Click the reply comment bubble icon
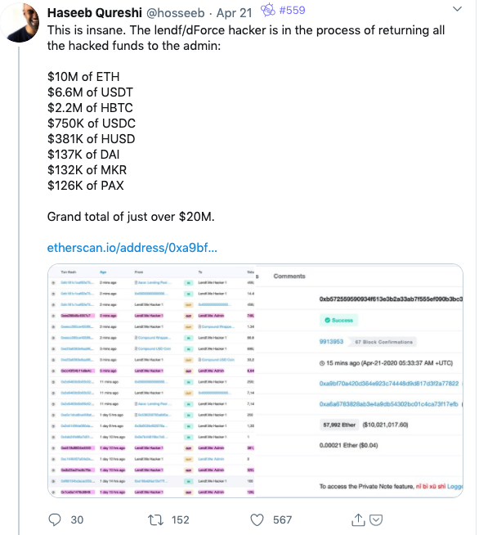Screen dimensions: 479x535 55,519
